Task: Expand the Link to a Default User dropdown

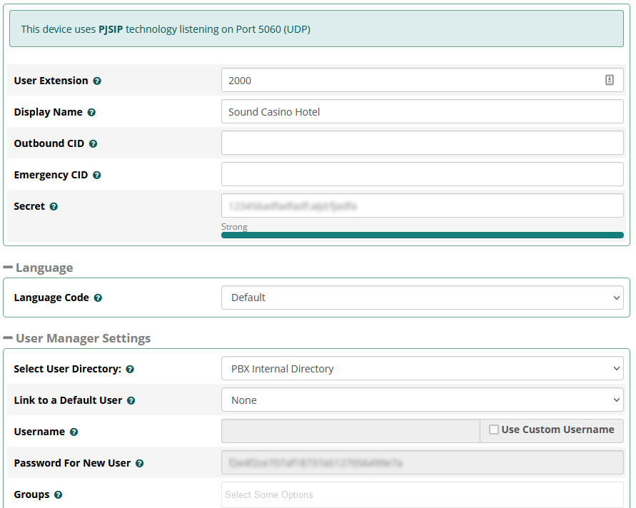Action: point(422,400)
